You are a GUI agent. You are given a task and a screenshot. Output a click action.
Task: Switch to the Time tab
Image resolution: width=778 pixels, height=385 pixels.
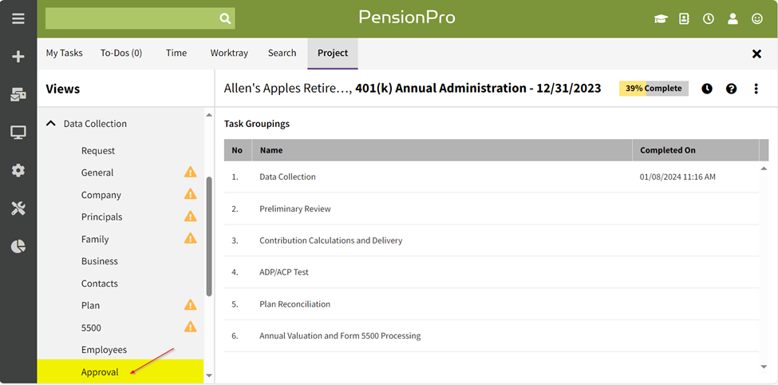(176, 54)
